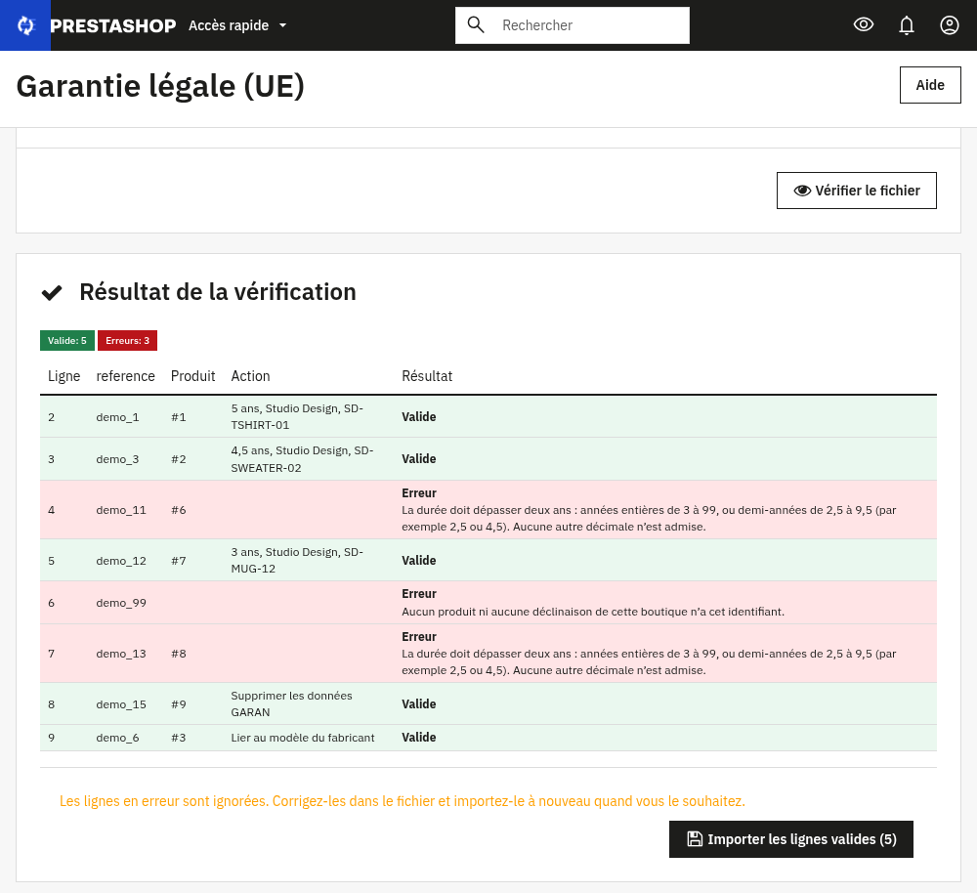Click the SD-MUG-12 action text

coord(297,560)
